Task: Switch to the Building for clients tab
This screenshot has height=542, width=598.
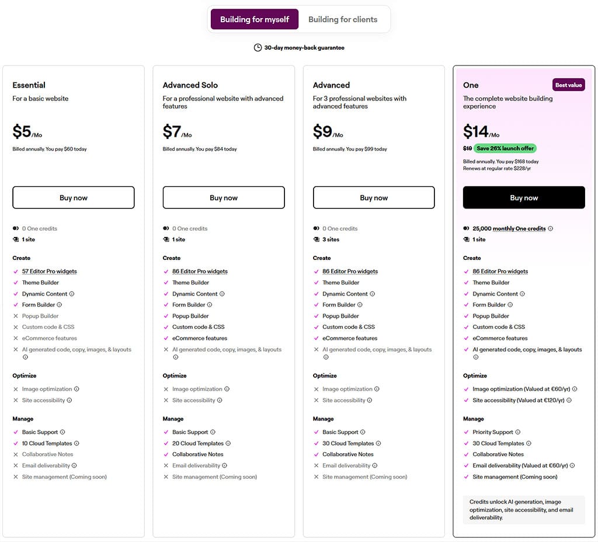Action: pos(343,19)
